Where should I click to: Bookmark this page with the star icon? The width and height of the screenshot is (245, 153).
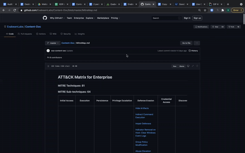pyautogui.click(x=205, y=10)
